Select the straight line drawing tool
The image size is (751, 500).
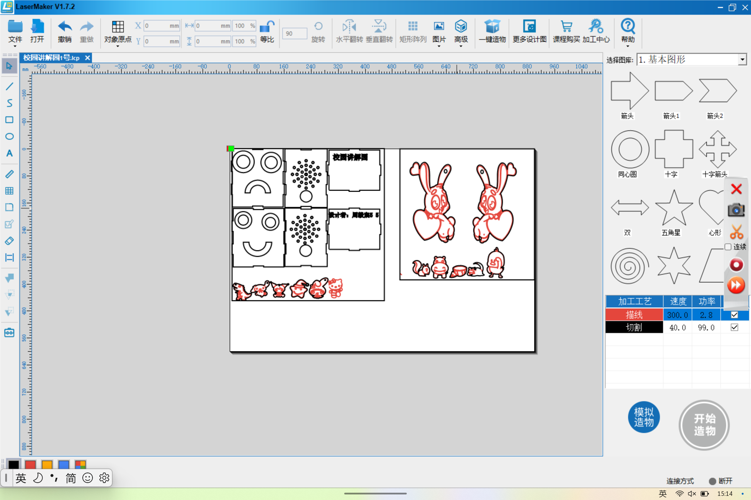9,86
